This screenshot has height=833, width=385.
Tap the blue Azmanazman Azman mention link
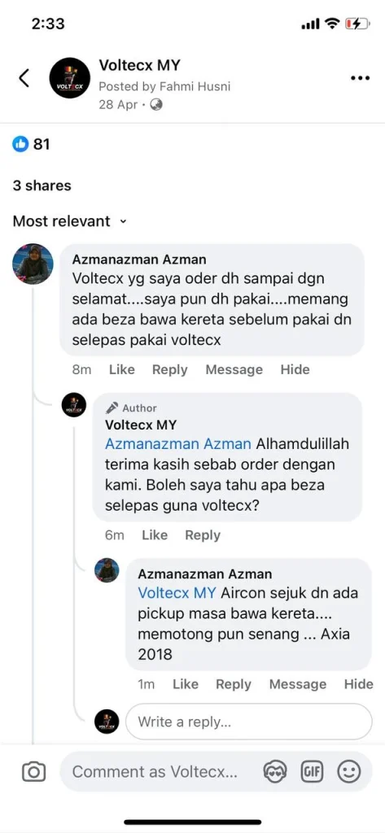[x=178, y=443]
